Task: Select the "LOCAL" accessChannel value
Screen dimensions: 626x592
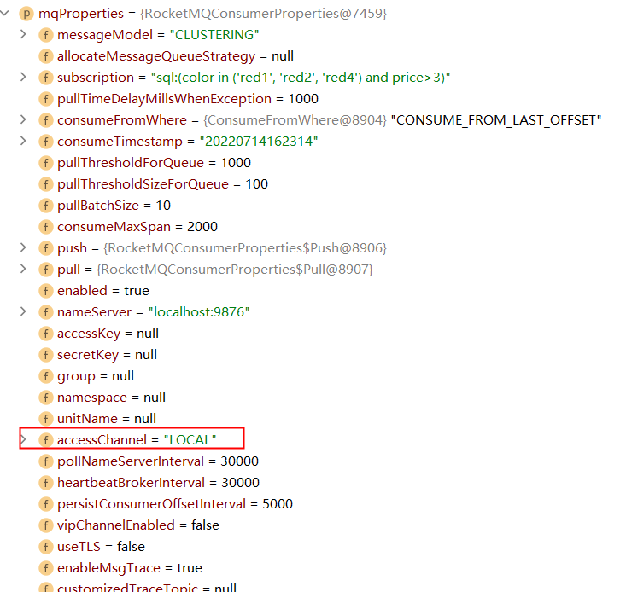Action: pos(190,439)
